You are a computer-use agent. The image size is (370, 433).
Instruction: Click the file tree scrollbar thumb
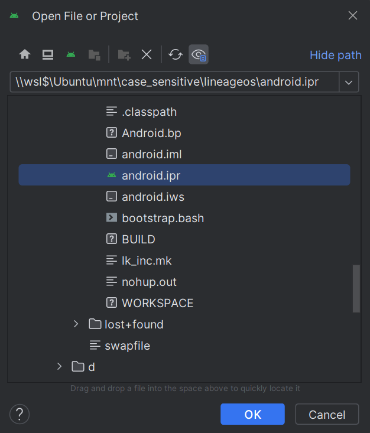coord(356,289)
